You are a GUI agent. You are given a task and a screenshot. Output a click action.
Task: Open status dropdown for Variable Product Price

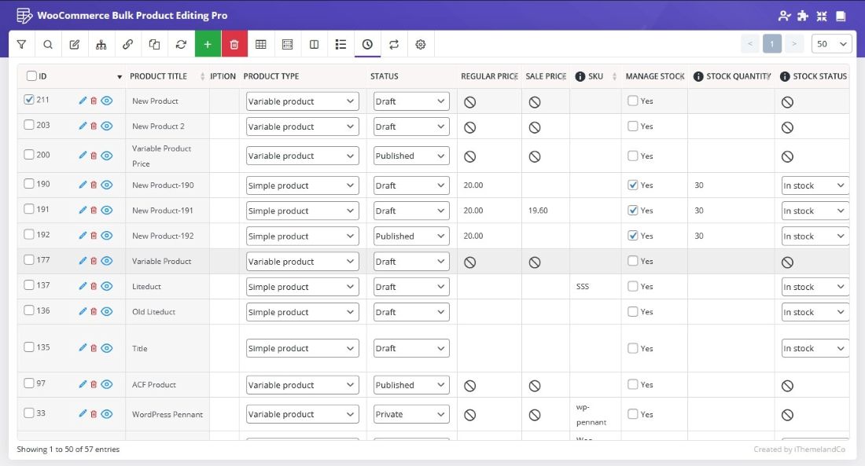[411, 156]
